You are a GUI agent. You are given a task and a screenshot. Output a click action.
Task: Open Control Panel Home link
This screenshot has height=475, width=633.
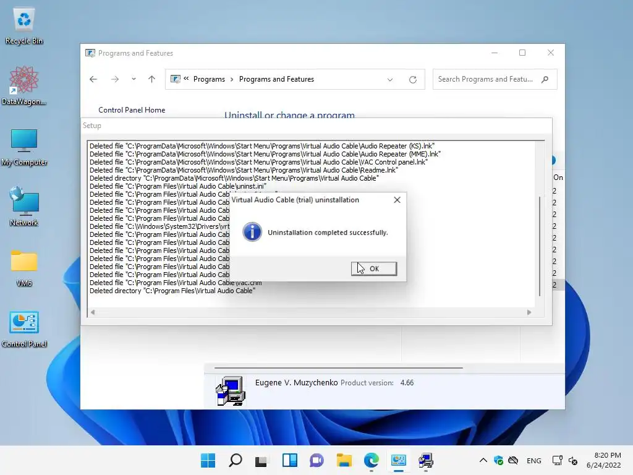[x=132, y=110]
